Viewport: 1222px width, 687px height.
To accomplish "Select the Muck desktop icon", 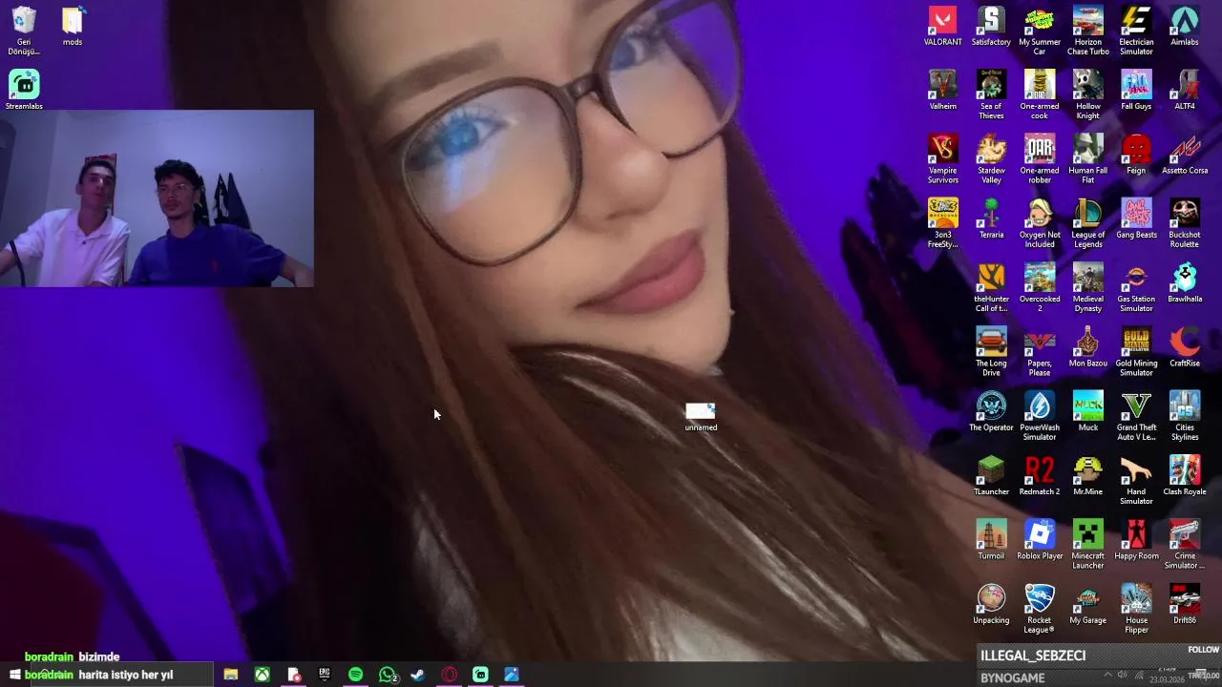I will [1087, 410].
